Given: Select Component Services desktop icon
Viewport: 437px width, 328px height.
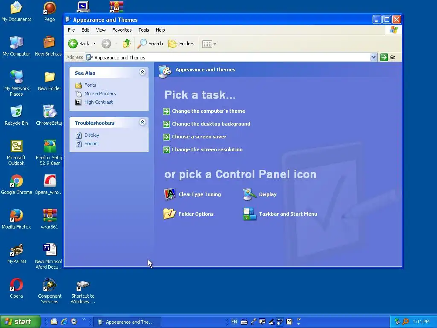Looking at the screenshot, I should (x=50, y=291).
